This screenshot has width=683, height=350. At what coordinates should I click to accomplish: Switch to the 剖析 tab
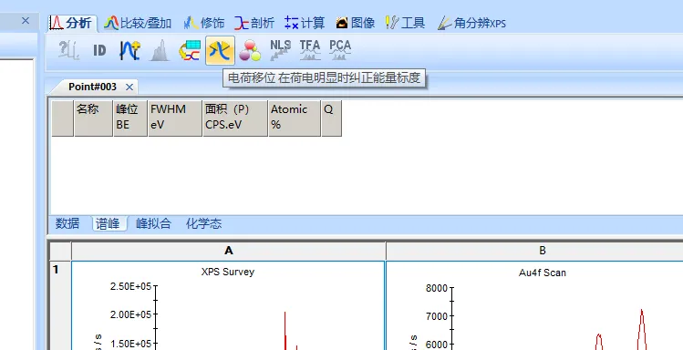tap(254, 23)
